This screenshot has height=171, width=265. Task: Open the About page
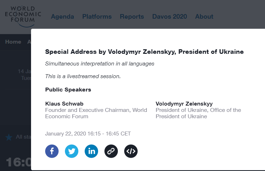(204, 17)
